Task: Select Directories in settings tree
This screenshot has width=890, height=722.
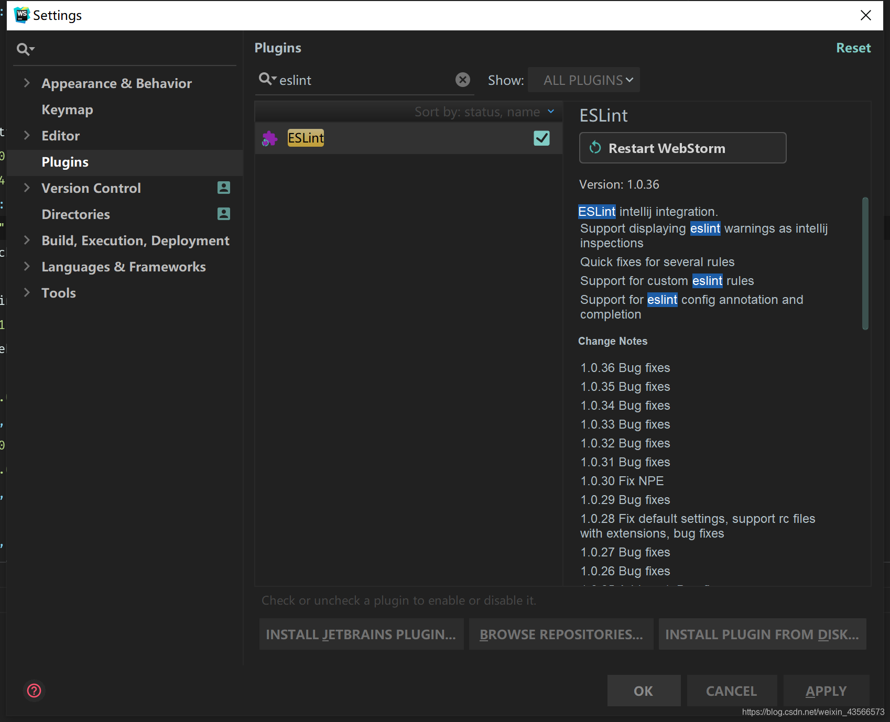Action: [76, 214]
